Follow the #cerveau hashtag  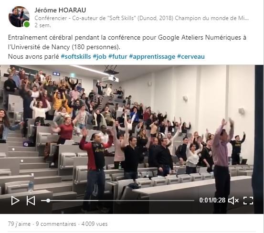click(191, 56)
